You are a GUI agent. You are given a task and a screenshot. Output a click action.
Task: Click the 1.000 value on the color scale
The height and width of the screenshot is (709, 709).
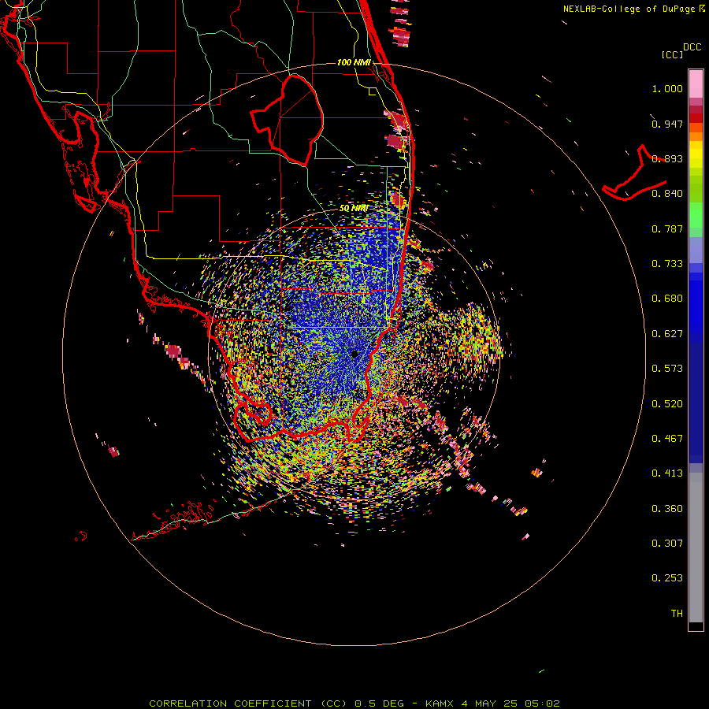(x=667, y=88)
